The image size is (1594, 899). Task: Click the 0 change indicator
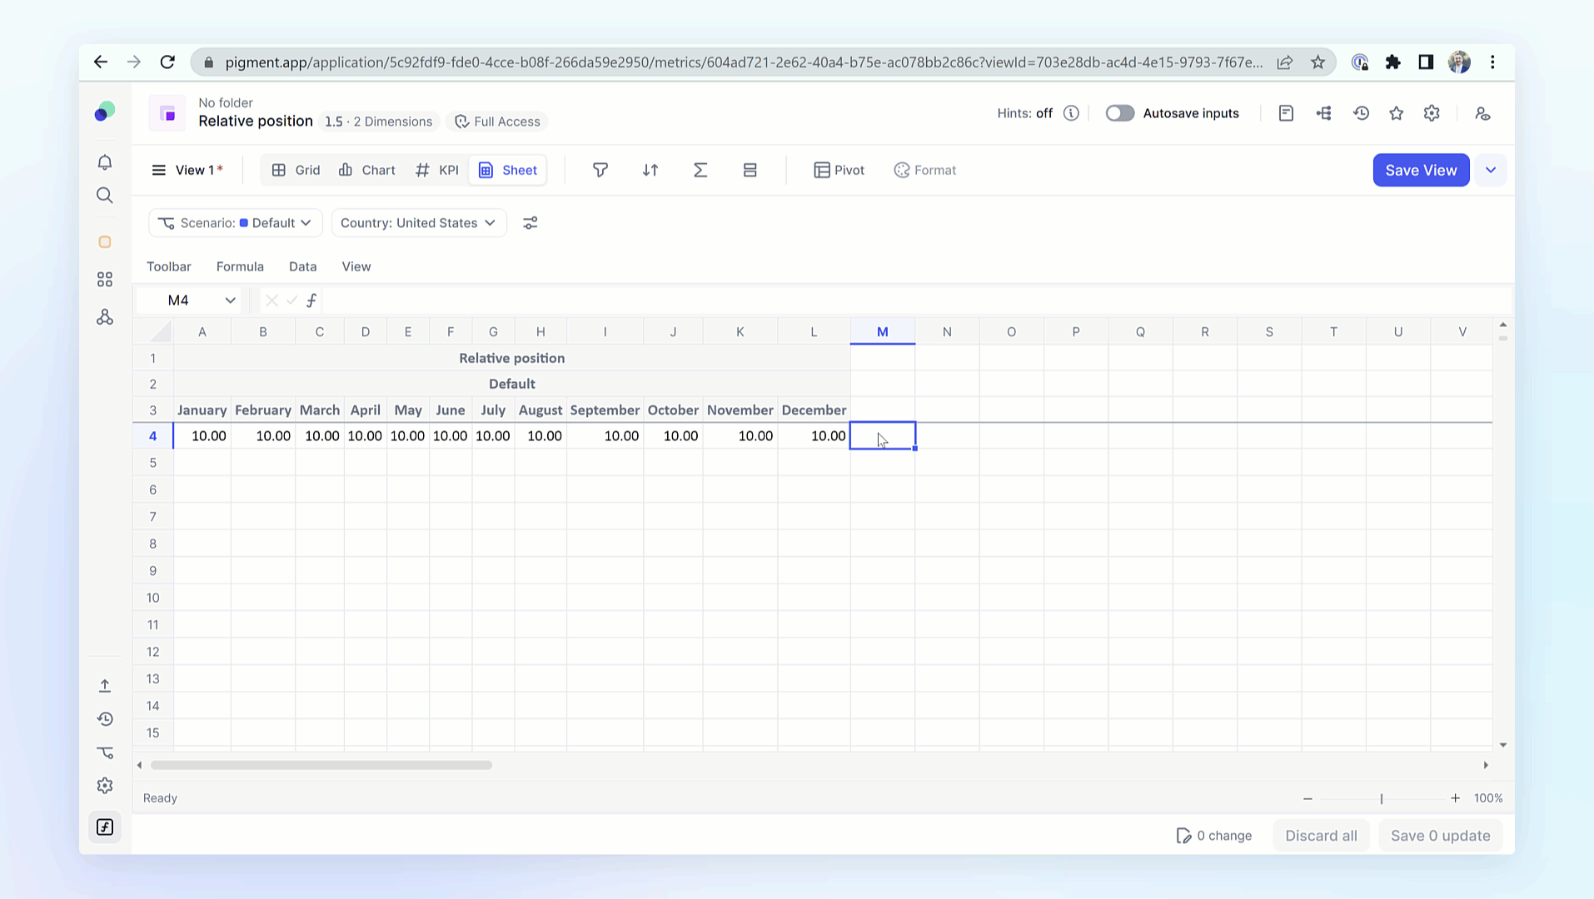pos(1214,836)
